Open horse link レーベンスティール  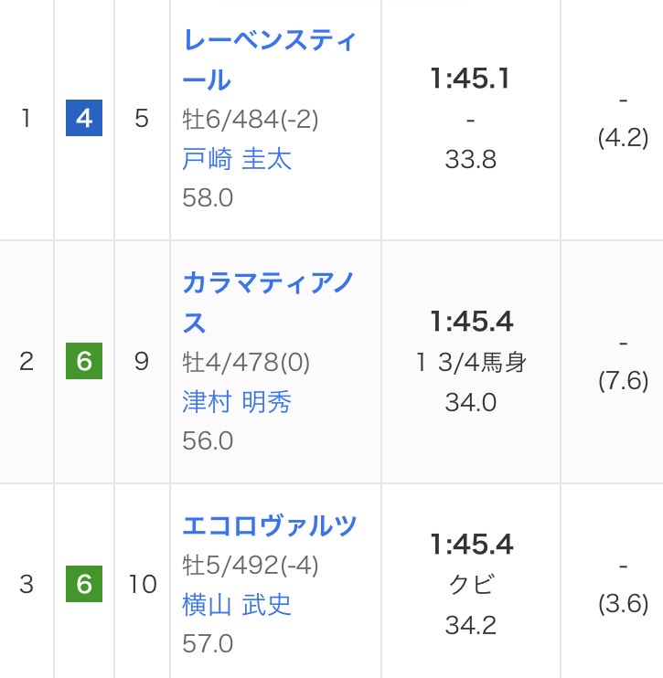pyautogui.click(x=270, y=60)
